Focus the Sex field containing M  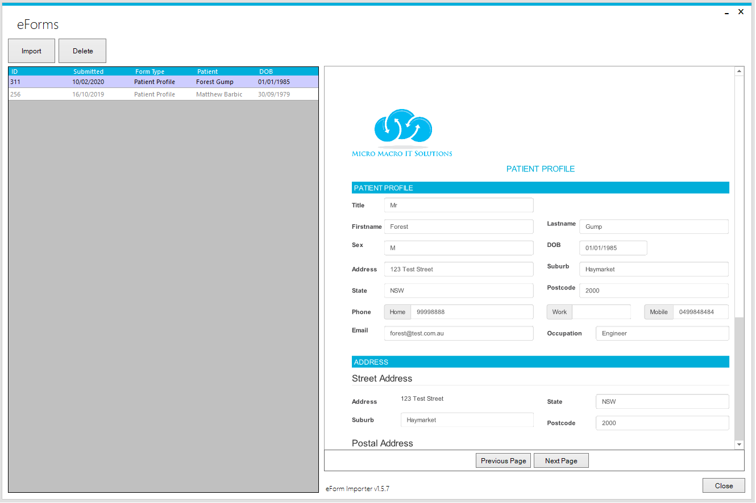click(459, 248)
